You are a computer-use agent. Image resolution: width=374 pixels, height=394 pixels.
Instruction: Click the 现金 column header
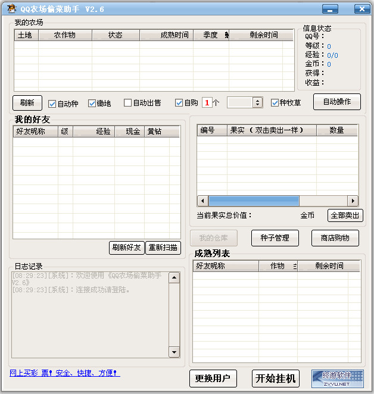[x=129, y=132]
